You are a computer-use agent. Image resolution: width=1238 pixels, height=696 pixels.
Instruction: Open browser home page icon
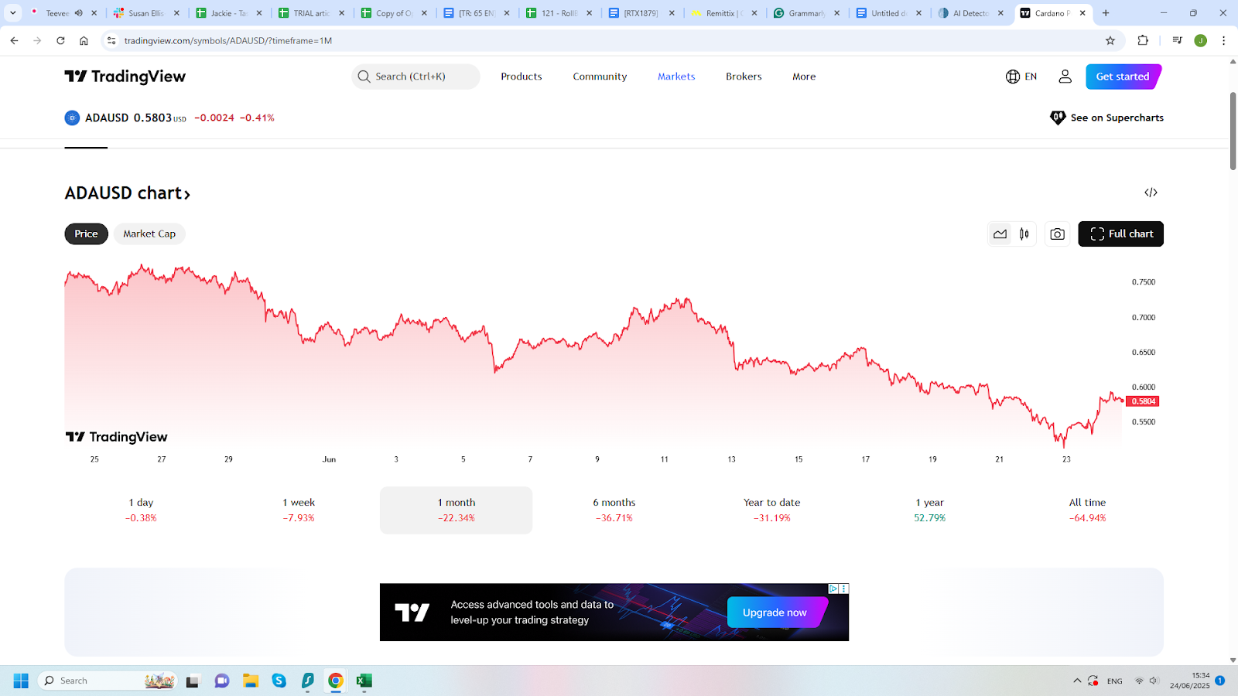pos(84,40)
